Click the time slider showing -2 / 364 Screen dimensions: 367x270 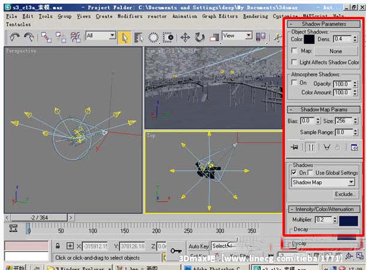point(39,217)
